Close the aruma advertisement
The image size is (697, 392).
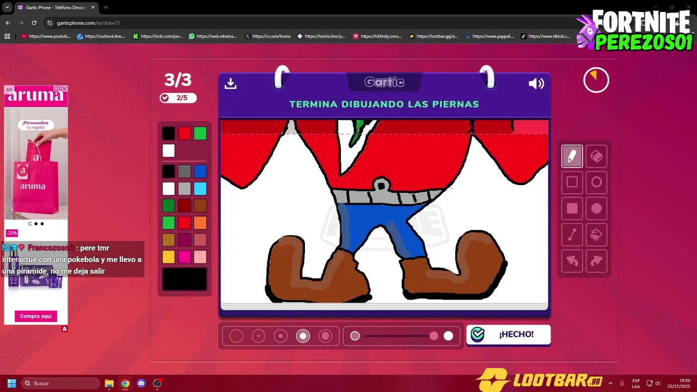64,89
